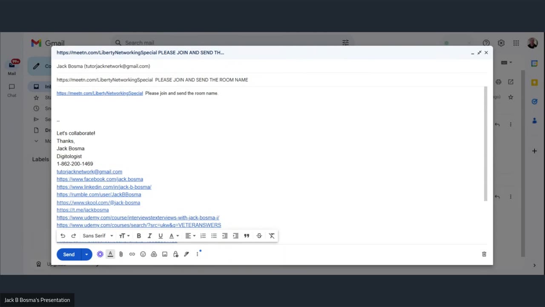
Task: Open the Google apps grid
Action: (x=516, y=43)
